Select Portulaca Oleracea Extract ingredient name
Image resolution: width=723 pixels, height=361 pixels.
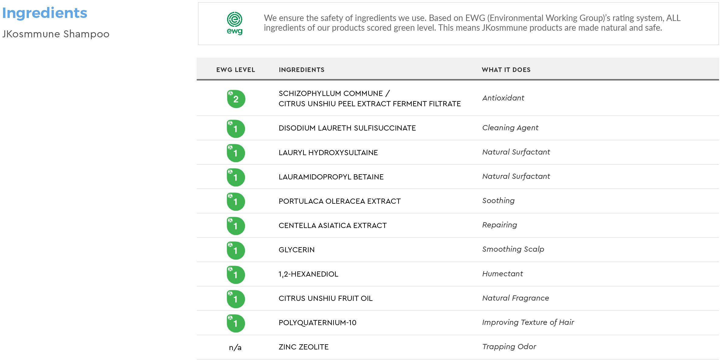coord(340,201)
